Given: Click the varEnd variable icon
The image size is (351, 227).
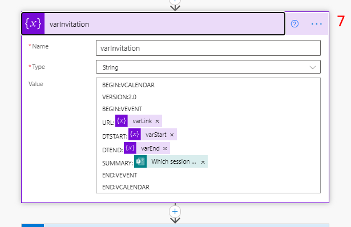Looking at the screenshot, I should tap(130, 148).
